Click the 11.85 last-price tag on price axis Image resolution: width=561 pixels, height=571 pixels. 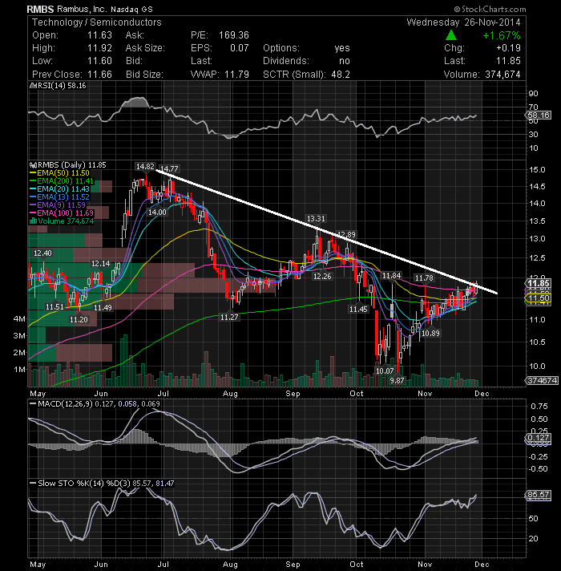pyautogui.click(x=539, y=283)
